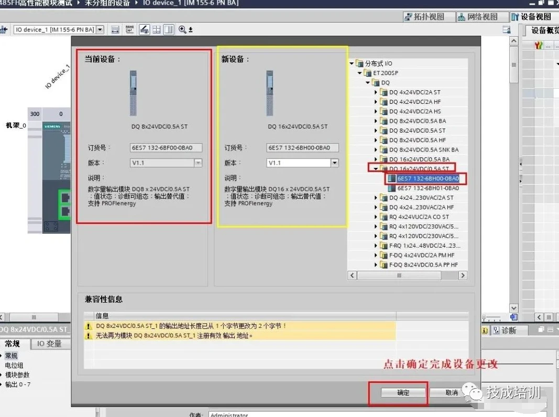Click the 6ES7 132-6BH01-0BA0 module icon
This screenshot has width=559, height=417.
coord(392,188)
